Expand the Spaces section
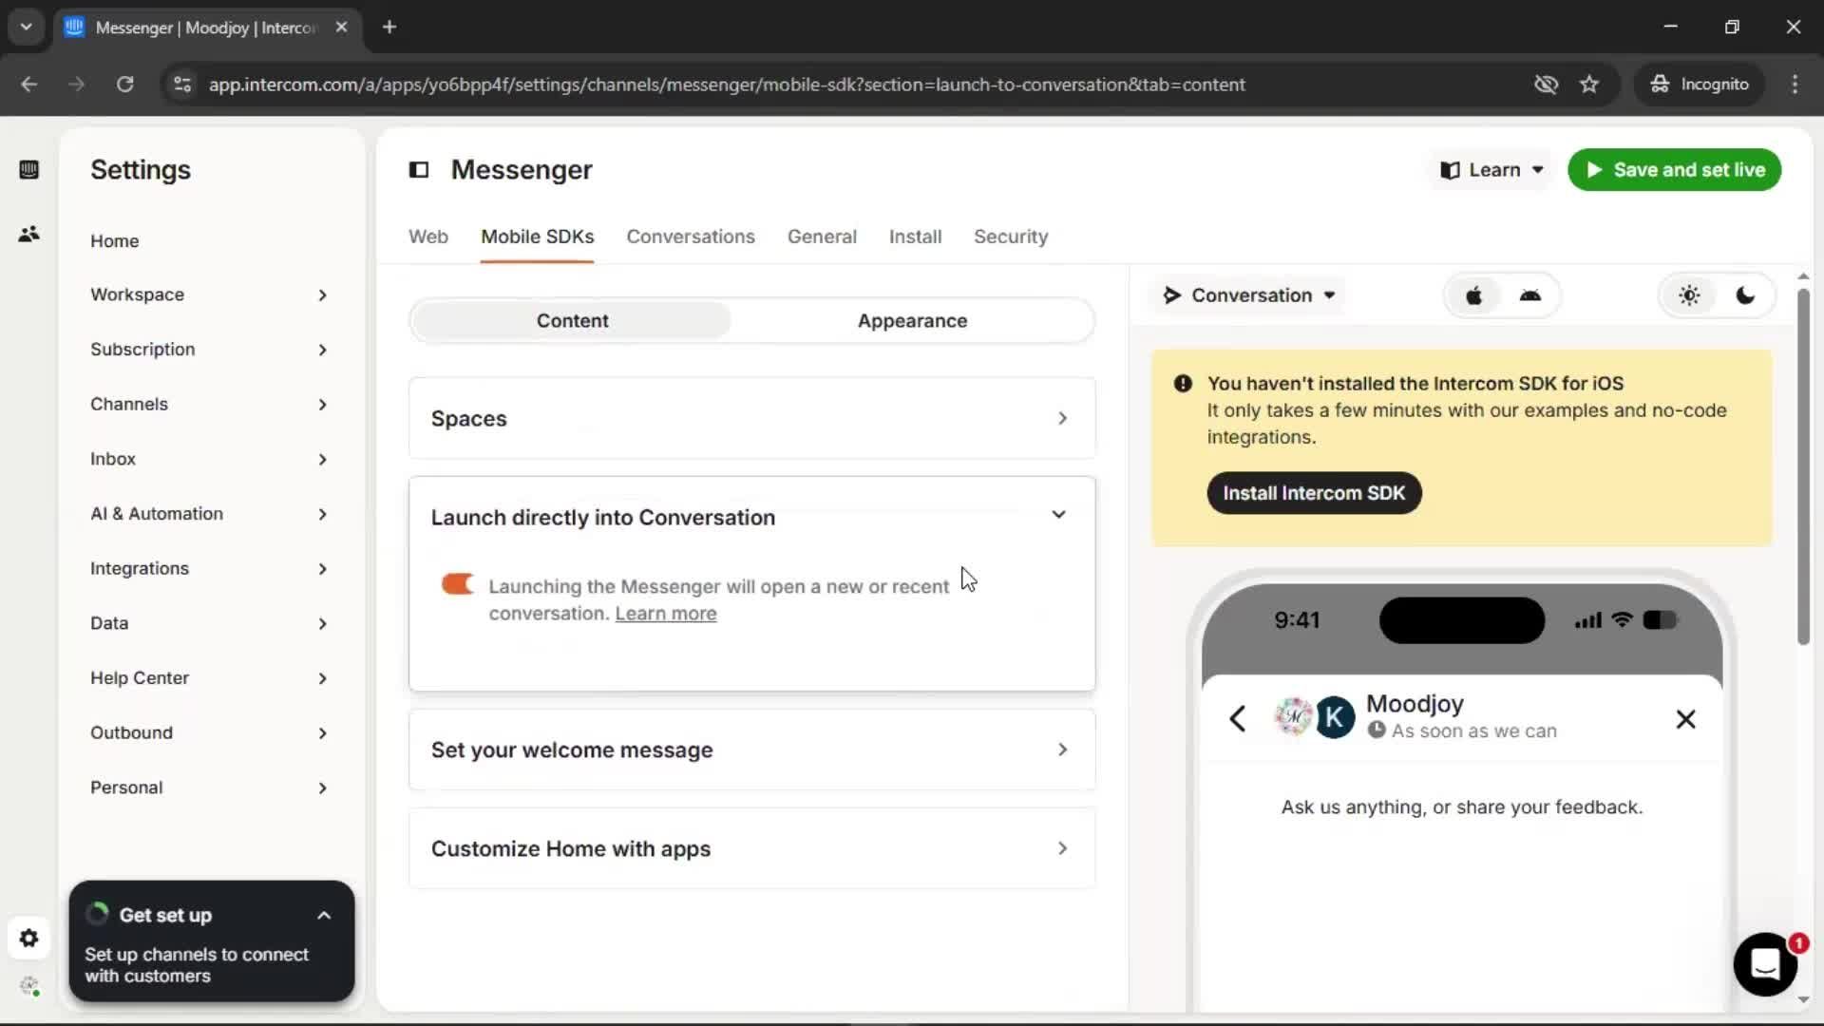 (x=751, y=419)
